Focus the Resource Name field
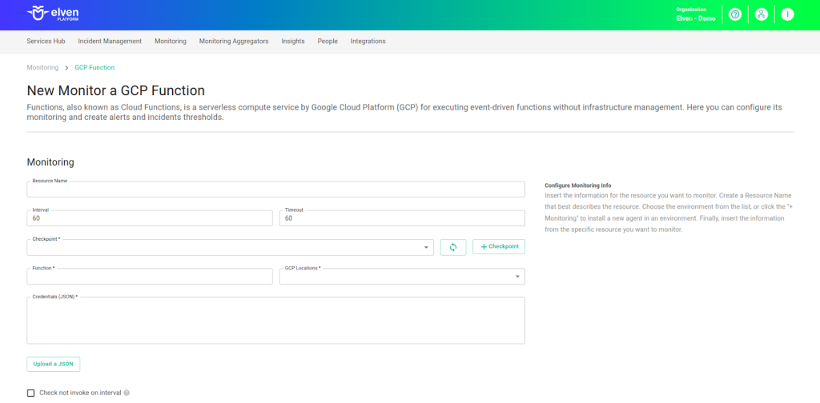 click(x=275, y=190)
